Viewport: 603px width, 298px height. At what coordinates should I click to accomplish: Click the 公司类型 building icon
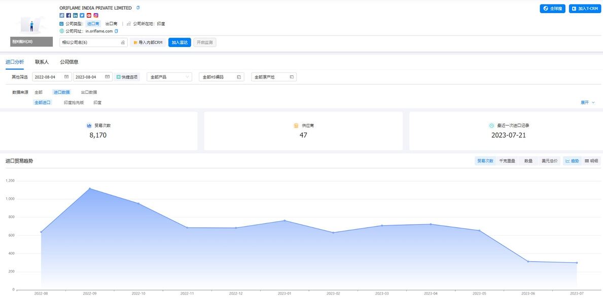click(x=61, y=24)
